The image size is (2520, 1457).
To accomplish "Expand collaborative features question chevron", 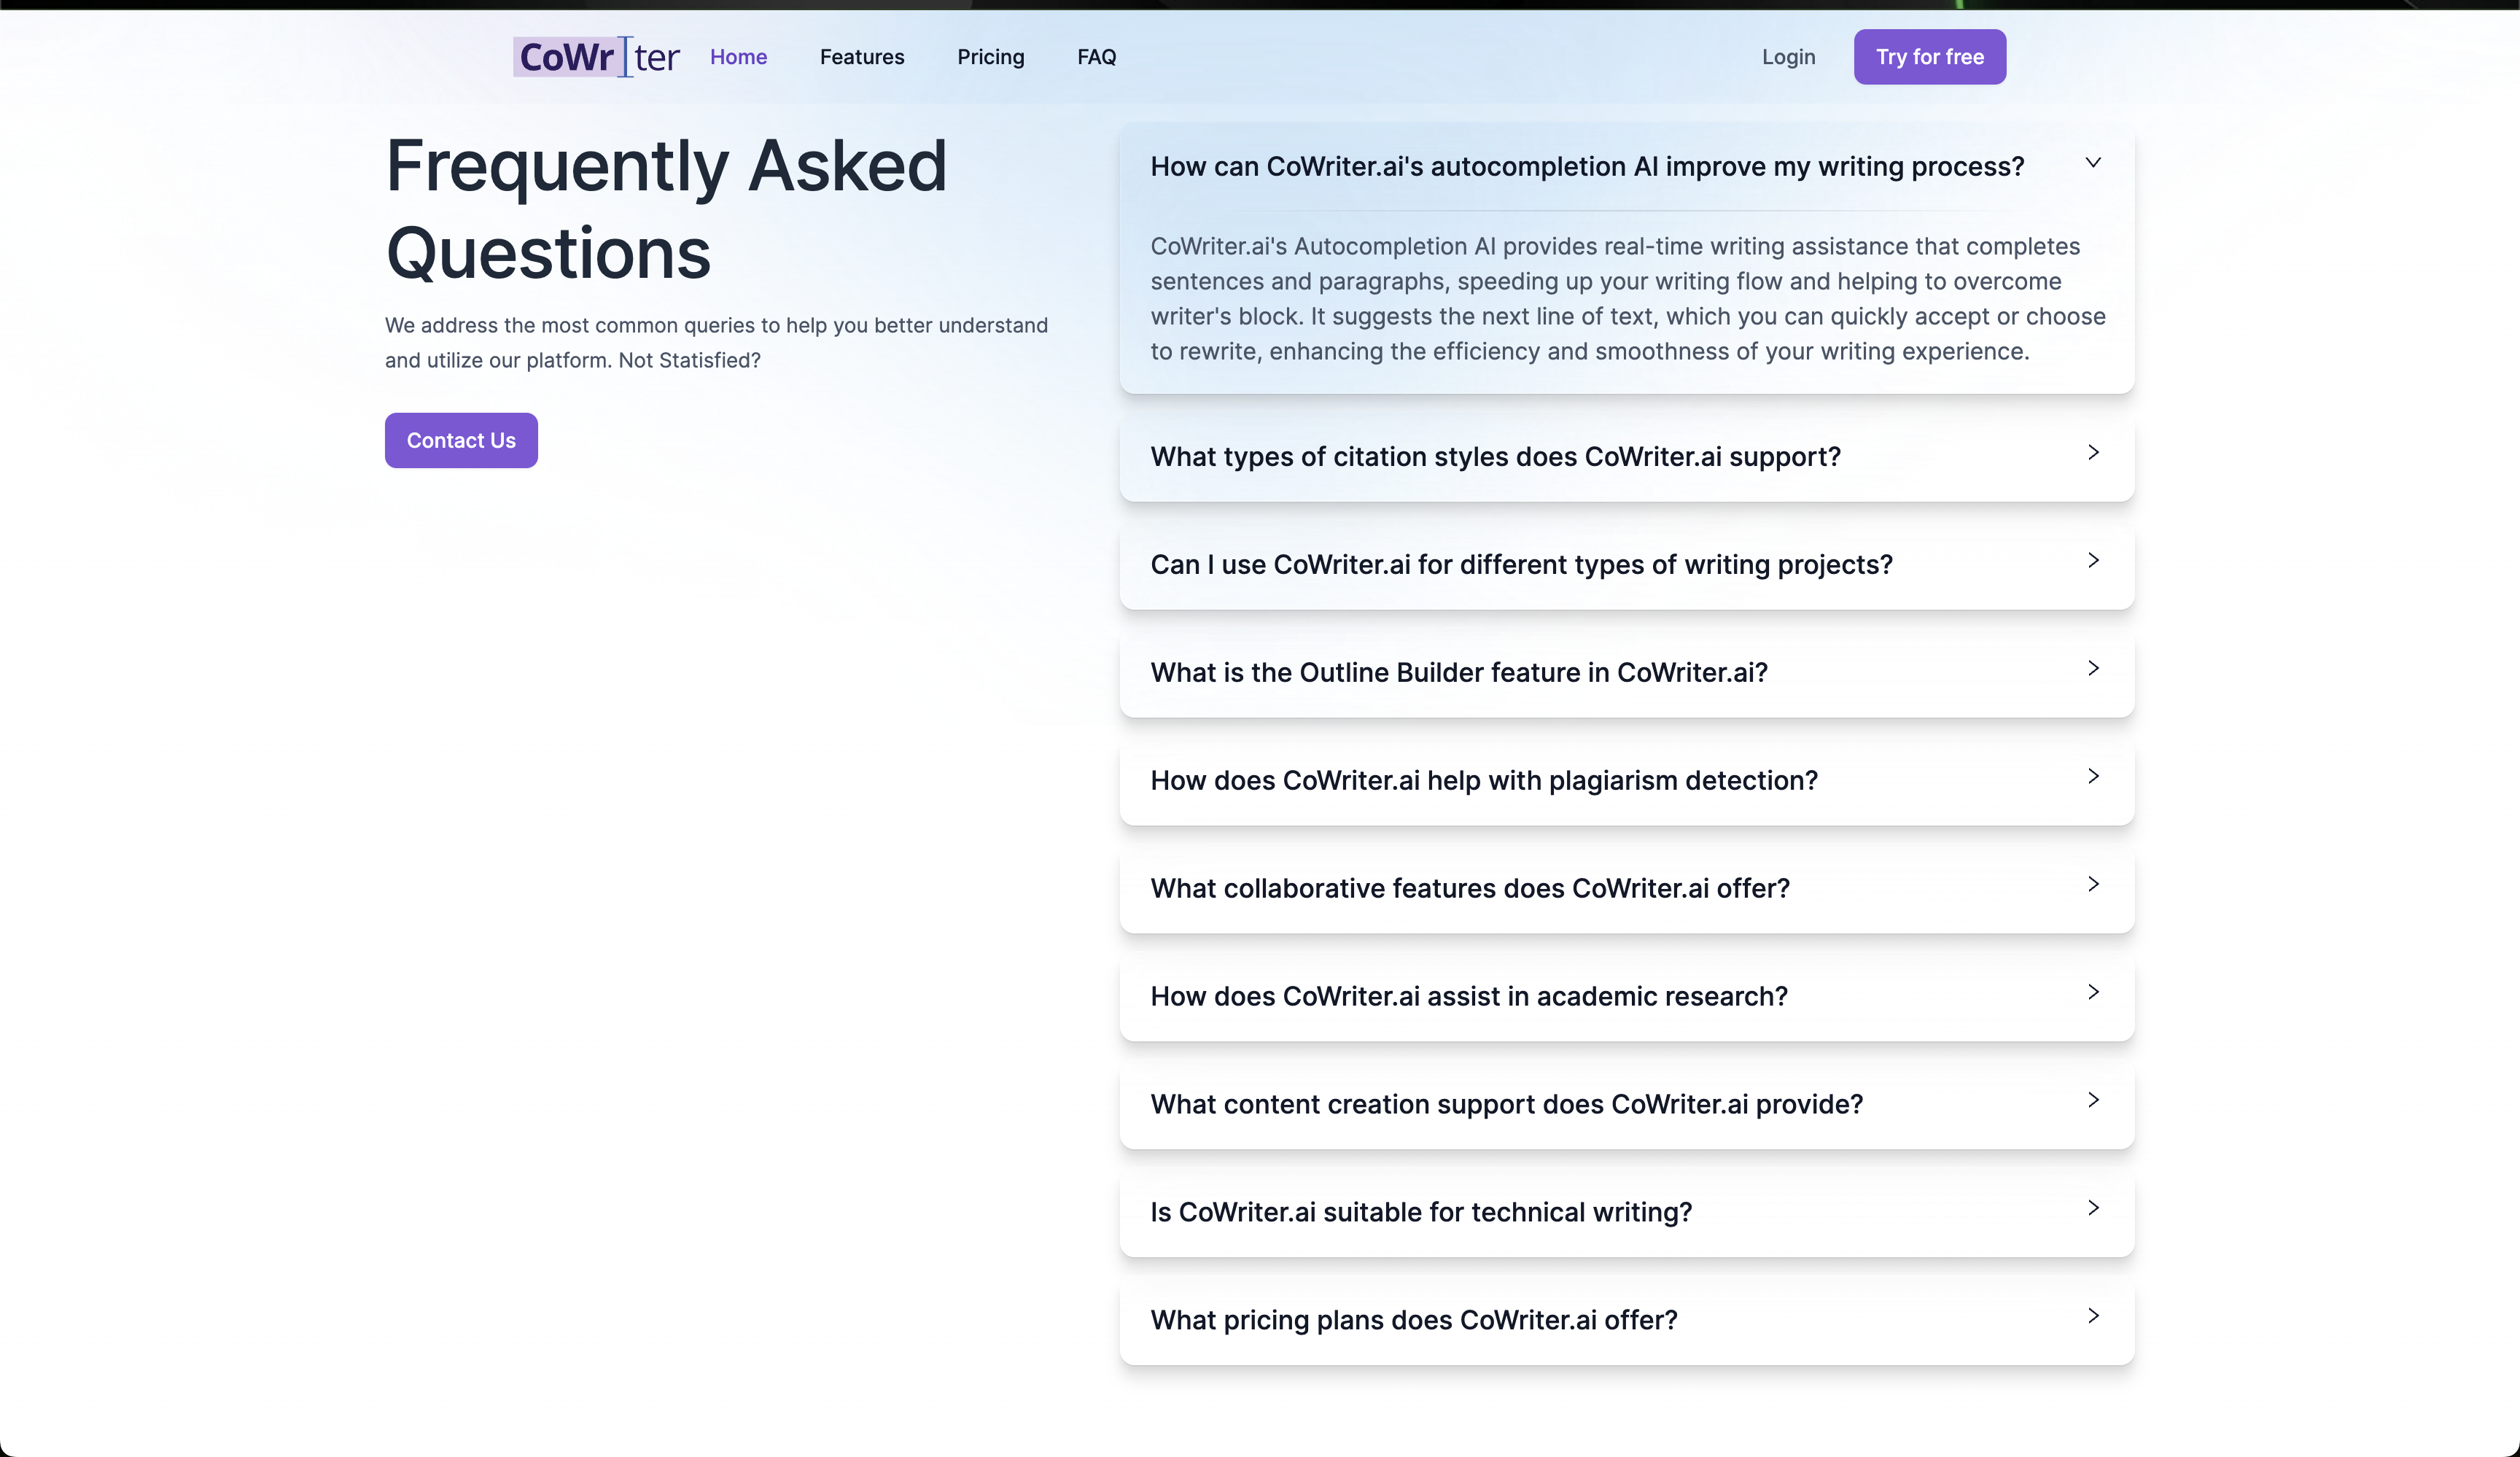I will (x=2092, y=885).
